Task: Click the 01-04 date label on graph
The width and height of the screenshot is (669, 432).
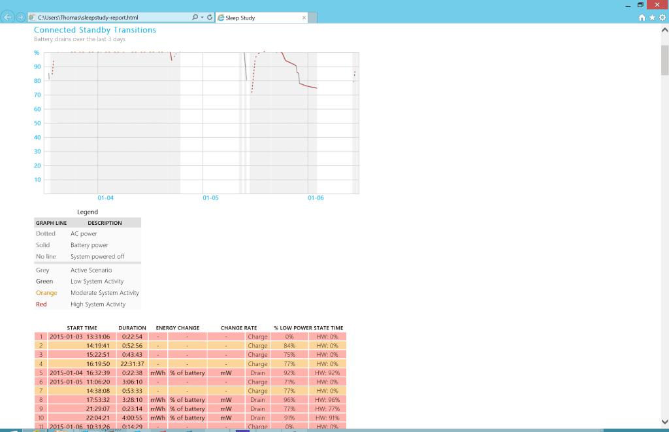Action: pyautogui.click(x=105, y=198)
